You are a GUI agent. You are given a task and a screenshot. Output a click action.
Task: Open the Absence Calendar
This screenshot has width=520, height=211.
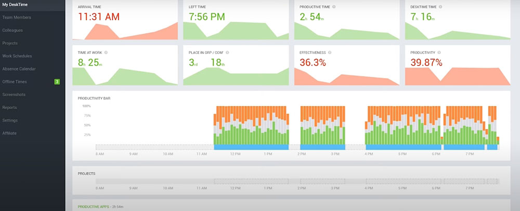coord(19,69)
